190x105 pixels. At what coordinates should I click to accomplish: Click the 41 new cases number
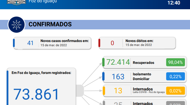click(30, 43)
